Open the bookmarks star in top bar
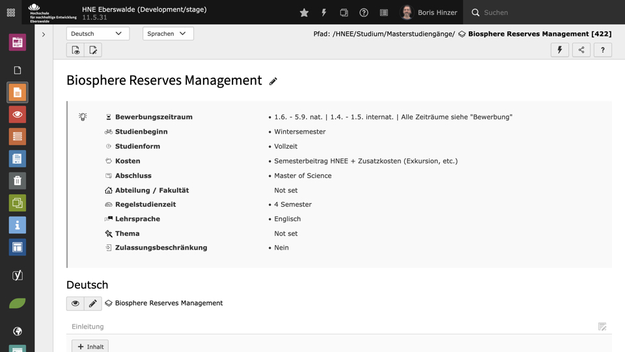The image size is (625, 352). [x=304, y=12]
